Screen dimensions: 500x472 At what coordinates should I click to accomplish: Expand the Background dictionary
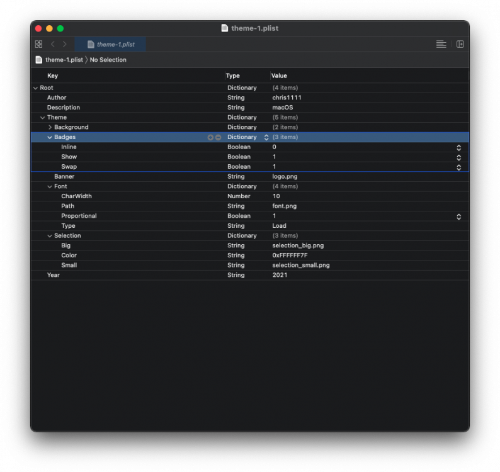(50, 127)
